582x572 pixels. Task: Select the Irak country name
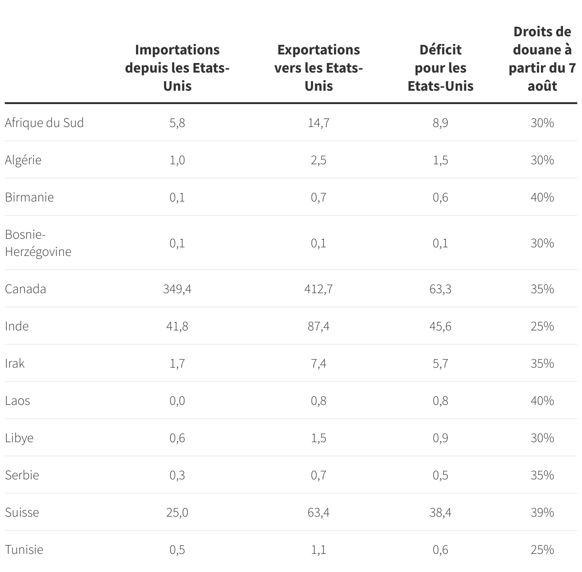point(15,363)
